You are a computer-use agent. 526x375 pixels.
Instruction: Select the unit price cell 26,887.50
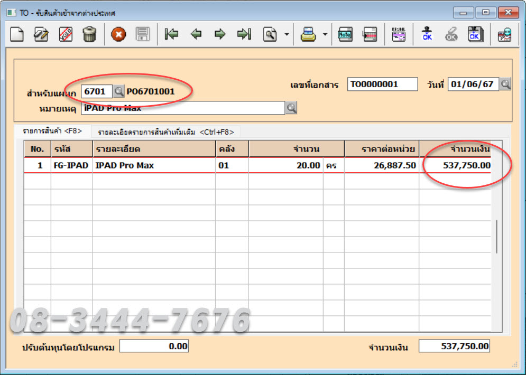point(382,165)
